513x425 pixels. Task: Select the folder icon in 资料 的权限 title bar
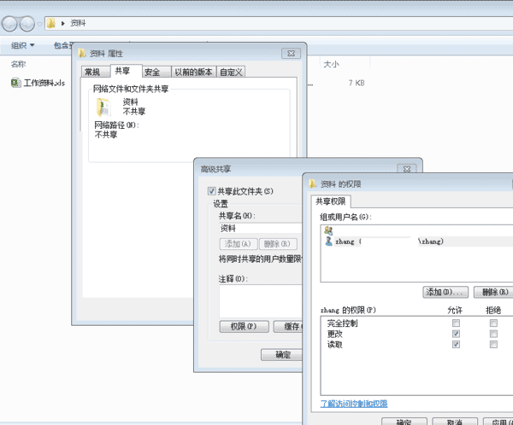[x=313, y=184]
